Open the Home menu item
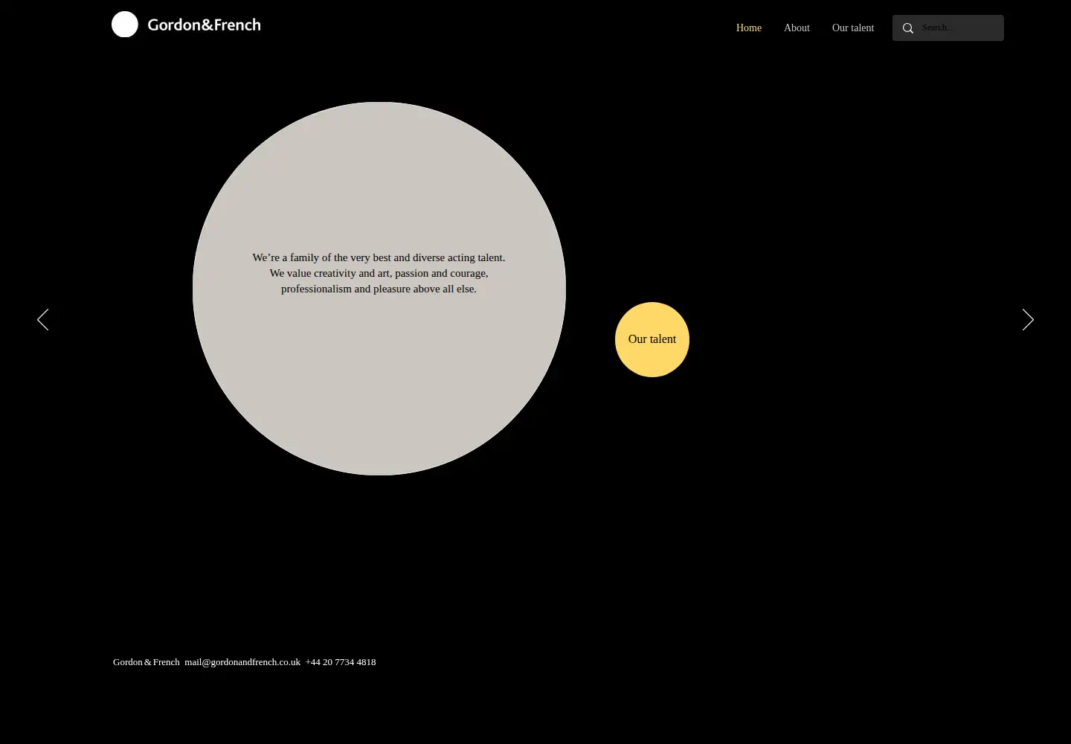This screenshot has height=744, width=1071. [x=749, y=28]
